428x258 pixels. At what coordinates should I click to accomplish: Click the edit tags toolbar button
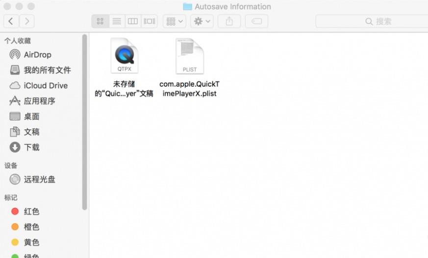(x=256, y=21)
